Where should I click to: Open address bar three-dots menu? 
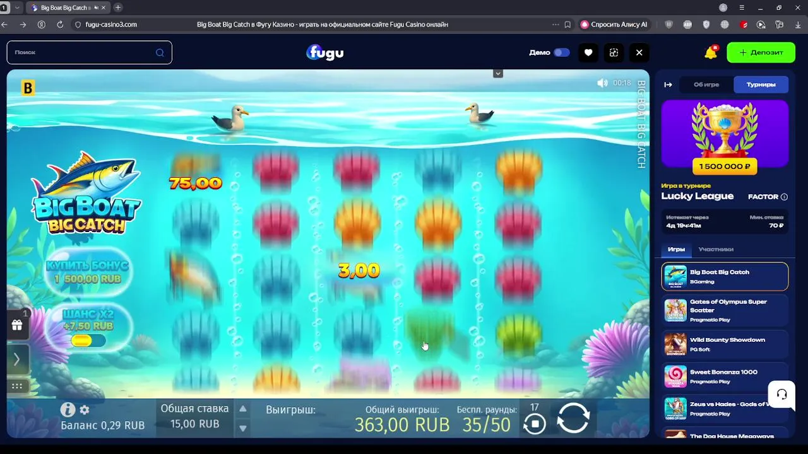(x=555, y=25)
